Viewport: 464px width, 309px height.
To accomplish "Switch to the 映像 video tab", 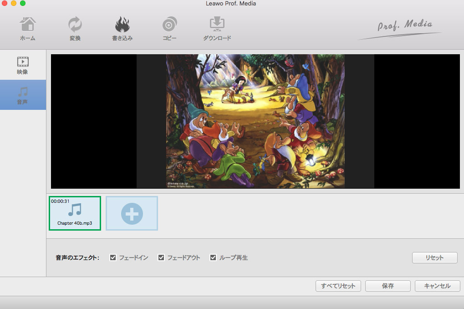I will click(23, 65).
